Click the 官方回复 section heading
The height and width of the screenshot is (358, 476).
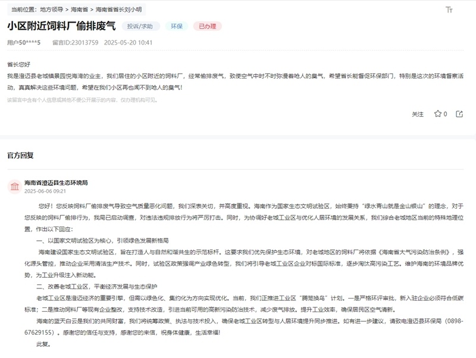click(x=20, y=155)
